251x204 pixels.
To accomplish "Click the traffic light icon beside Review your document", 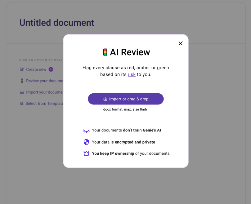I will click(22, 81).
